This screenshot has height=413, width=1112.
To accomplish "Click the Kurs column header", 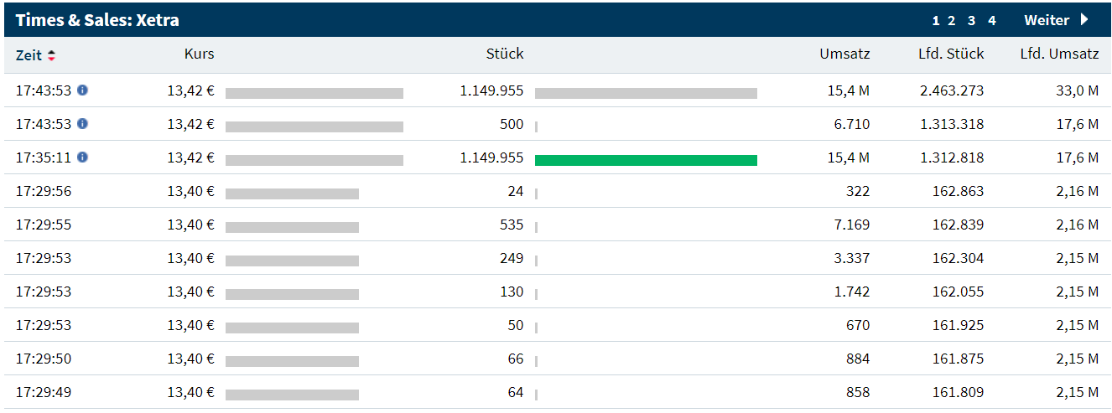I will point(199,54).
